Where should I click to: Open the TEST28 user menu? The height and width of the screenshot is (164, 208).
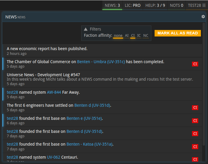(197, 5)
